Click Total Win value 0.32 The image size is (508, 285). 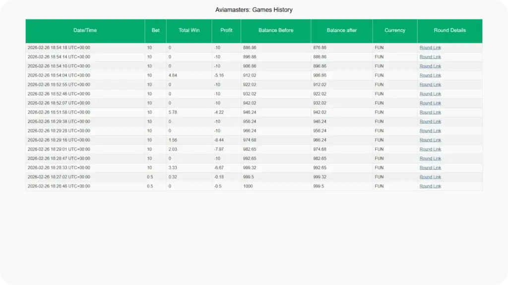(173, 177)
